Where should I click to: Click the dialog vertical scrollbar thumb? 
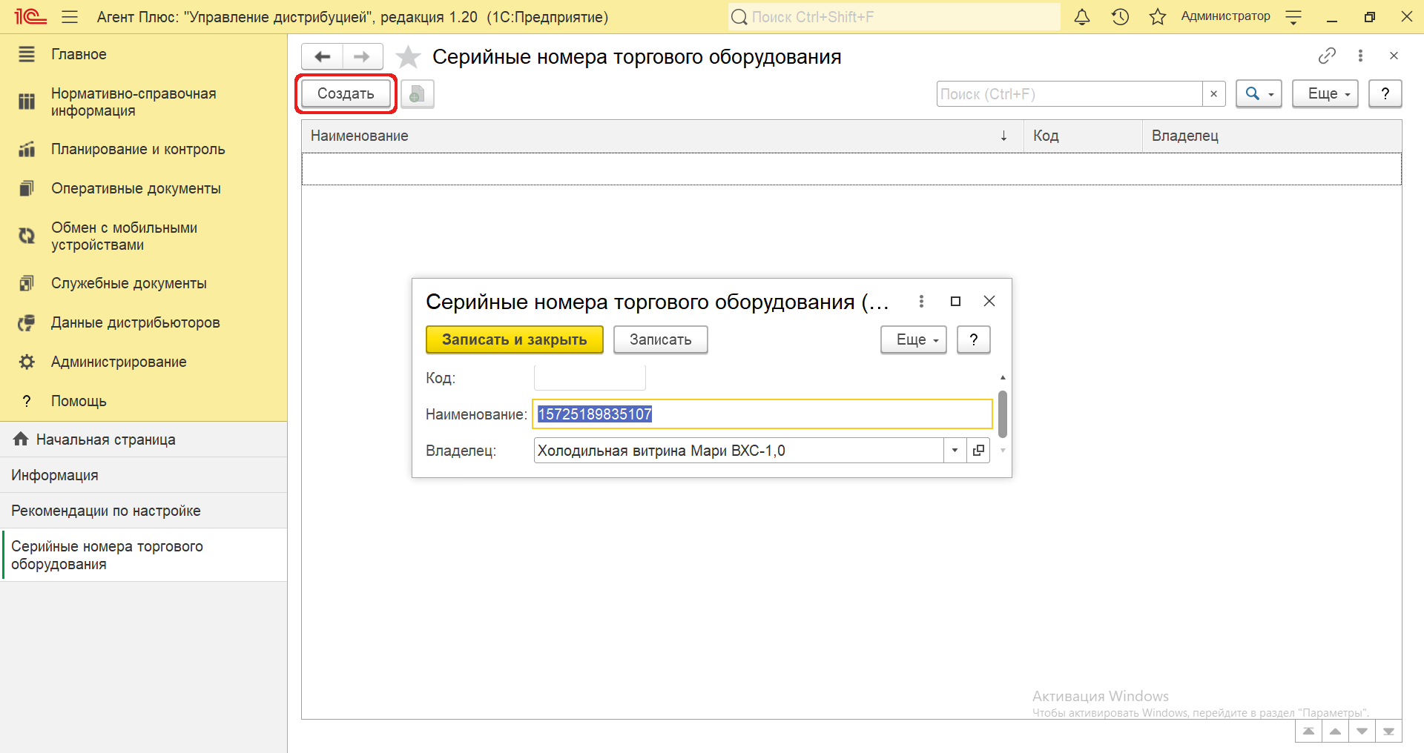pos(1003,414)
